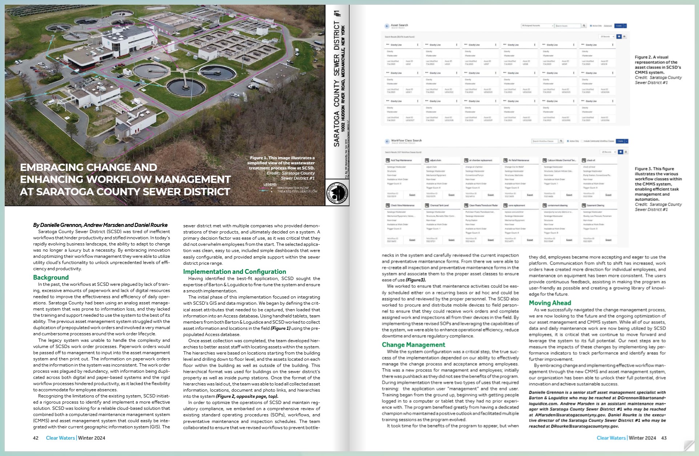Image resolution: width=699 pixels, height=456 pixels.
Task: Click the Saratoga County Sewer District seal
Action: point(338,192)
